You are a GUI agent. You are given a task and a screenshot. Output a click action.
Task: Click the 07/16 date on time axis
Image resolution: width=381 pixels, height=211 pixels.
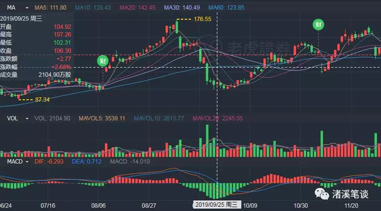click(48, 206)
